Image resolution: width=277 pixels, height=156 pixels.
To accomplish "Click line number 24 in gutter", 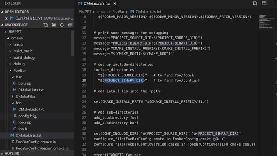I will 84,102.
